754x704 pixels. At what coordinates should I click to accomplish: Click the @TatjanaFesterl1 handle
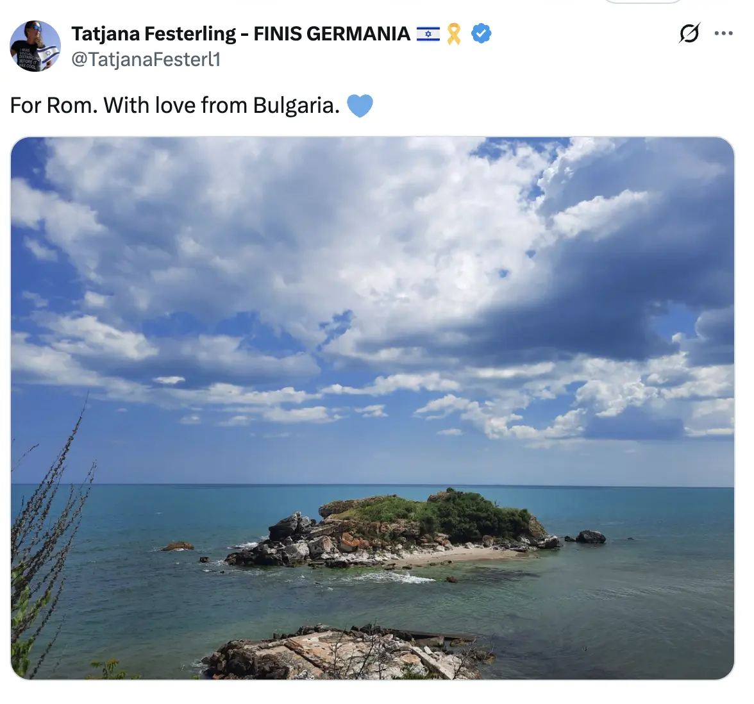(x=146, y=59)
